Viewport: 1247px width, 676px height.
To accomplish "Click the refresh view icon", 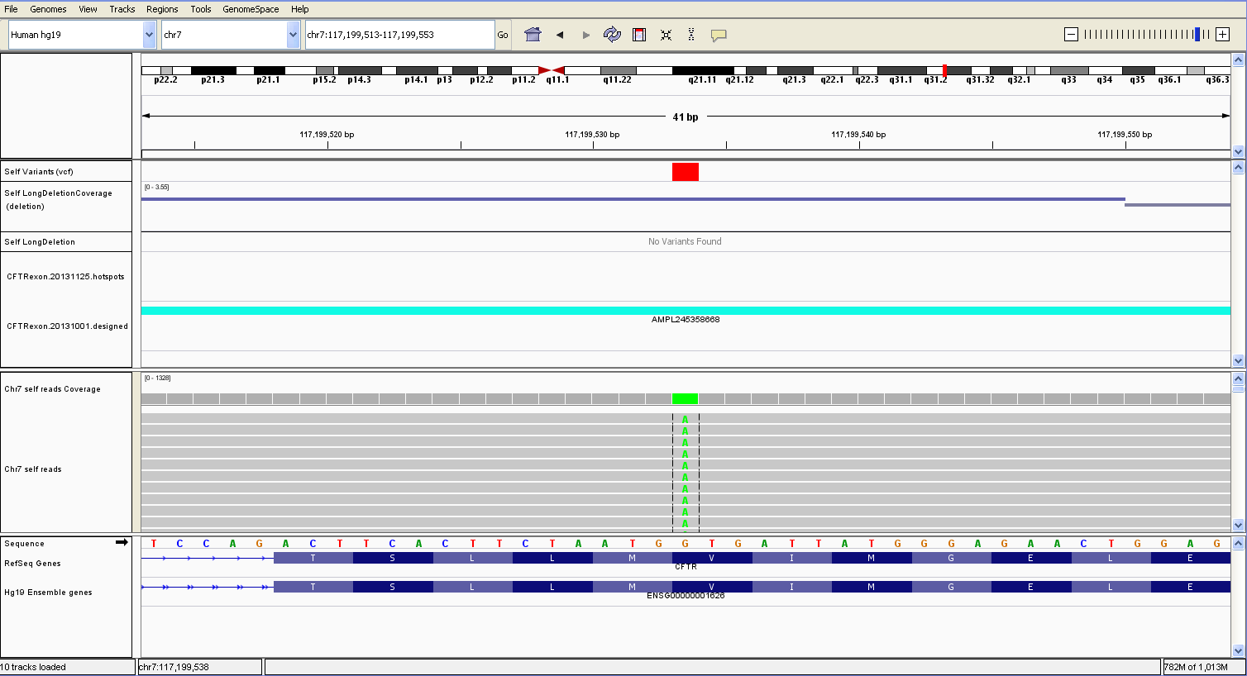I will [x=612, y=35].
